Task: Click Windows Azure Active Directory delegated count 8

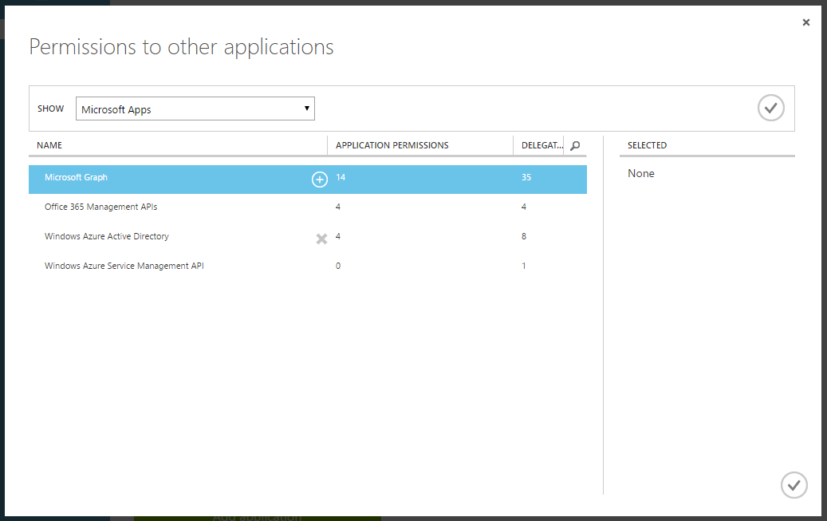Action: (524, 237)
